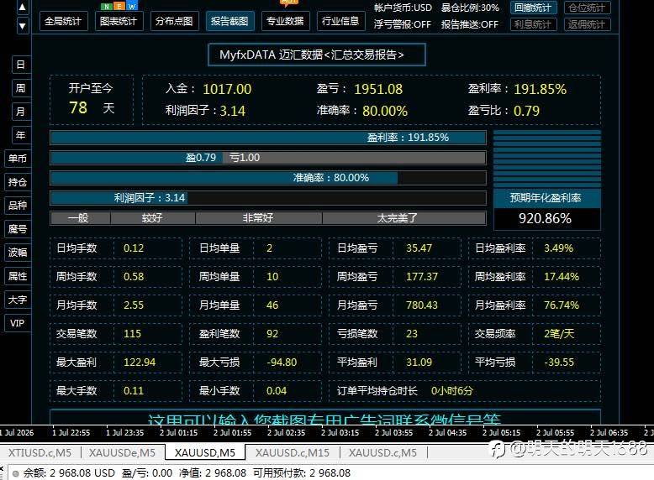Click the 交易笔数 value 115
This screenshot has height=480, width=654.
(x=132, y=334)
